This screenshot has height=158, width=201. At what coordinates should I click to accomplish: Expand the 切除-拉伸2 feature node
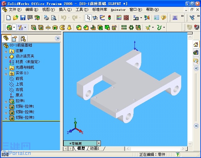[x=6, y=113]
